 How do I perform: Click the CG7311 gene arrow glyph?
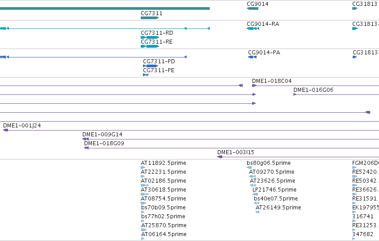[x=150, y=18]
